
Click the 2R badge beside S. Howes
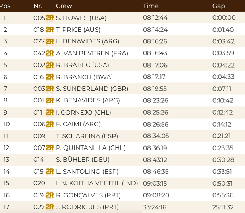pyautogui.click(x=50, y=18)
